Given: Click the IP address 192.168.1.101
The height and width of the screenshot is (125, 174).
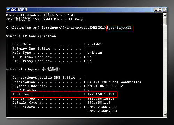Looking at the screenshot, I should coord(101,94).
